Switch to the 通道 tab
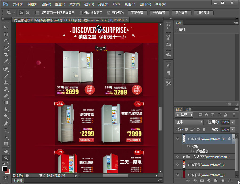 (188, 109)
